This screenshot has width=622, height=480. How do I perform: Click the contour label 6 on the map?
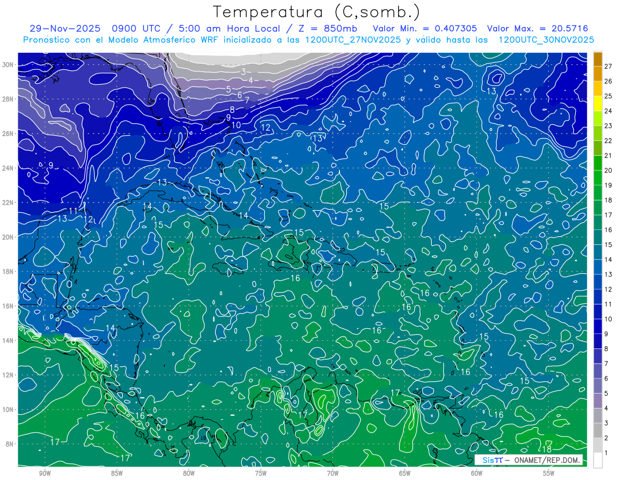[x=239, y=95]
